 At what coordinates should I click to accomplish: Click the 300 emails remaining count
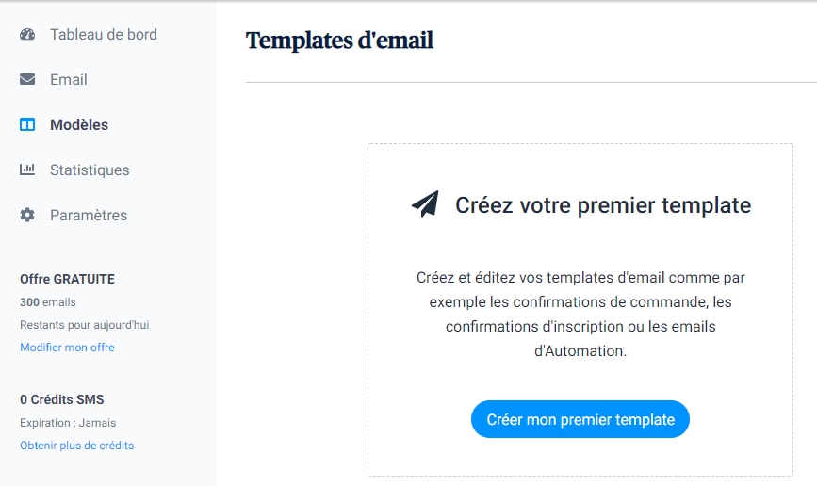click(48, 302)
